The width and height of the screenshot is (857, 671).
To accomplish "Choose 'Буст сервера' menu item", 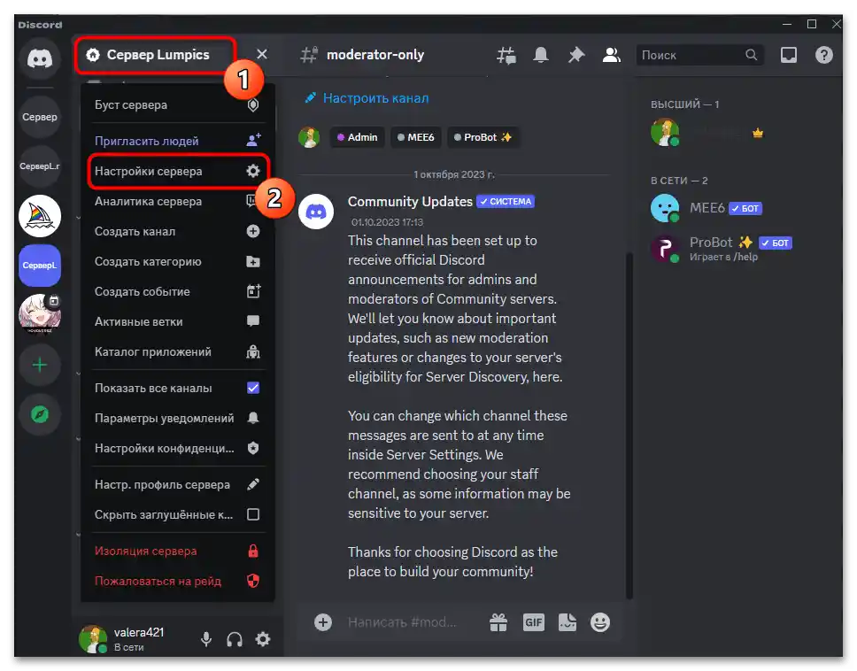I will pyautogui.click(x=177, y=105).
